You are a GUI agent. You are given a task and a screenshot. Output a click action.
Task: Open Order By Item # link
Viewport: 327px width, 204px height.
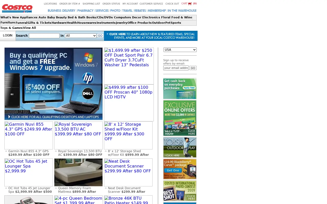(x=69, y=4)
